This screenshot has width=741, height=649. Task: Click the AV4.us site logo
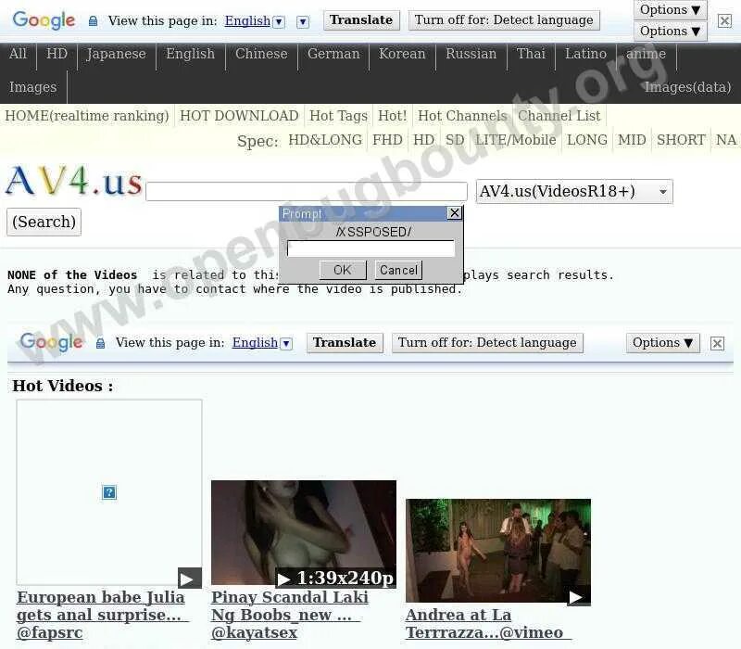74,181
